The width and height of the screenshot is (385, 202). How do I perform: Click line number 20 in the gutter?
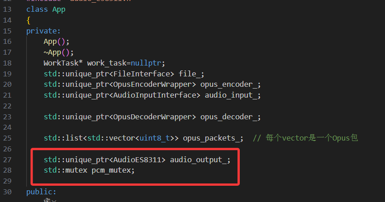pyautogui.click(x=7, y=85)
